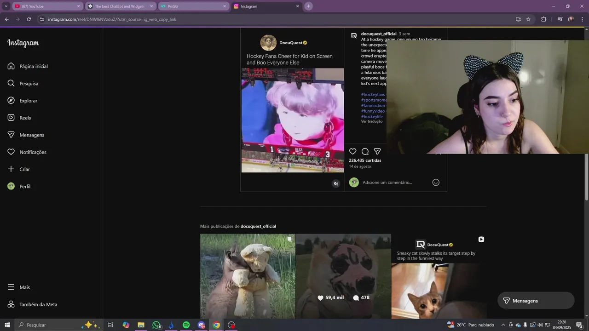Open weather widget showing 26°C
The image size is (589, 331).
[470, 325]
